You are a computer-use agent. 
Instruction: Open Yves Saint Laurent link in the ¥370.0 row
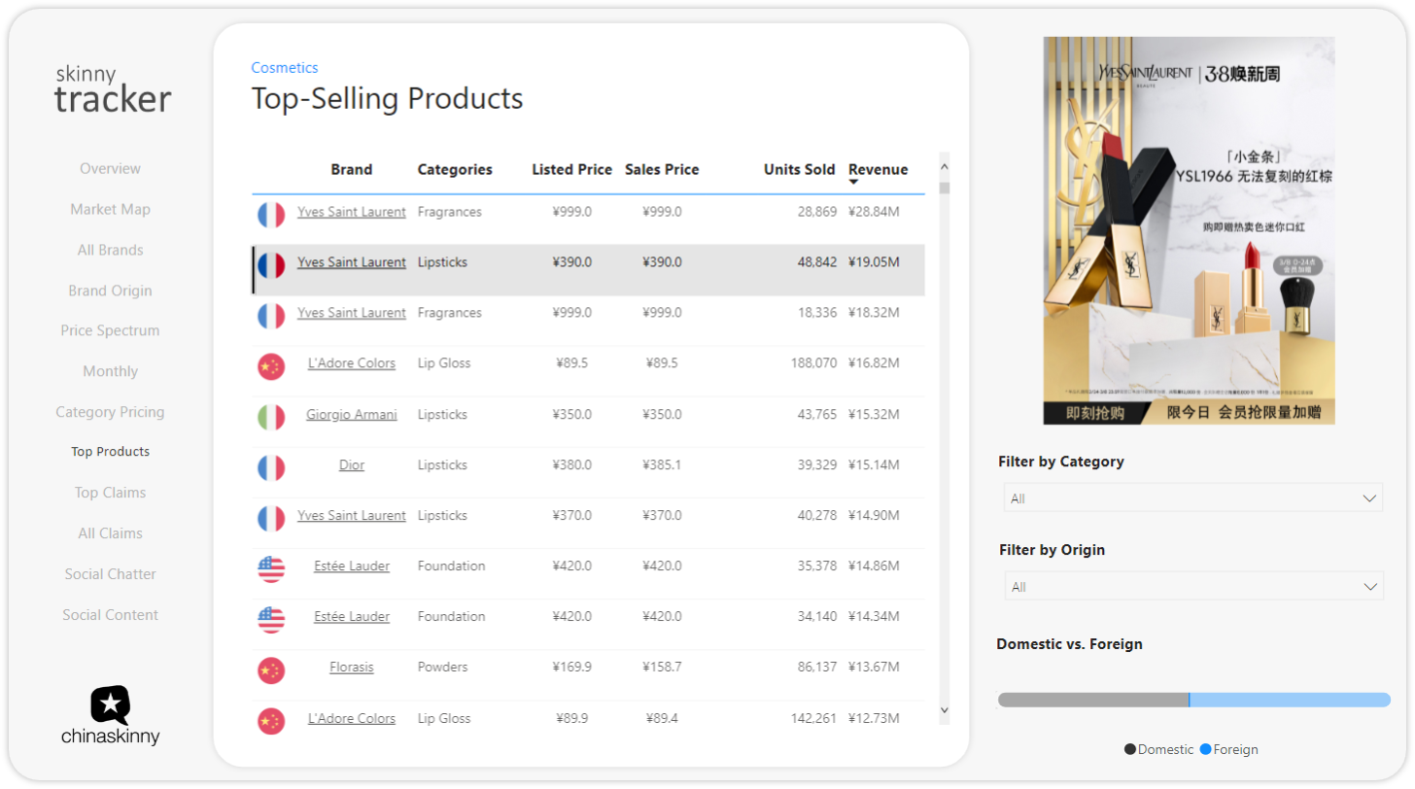352,516
